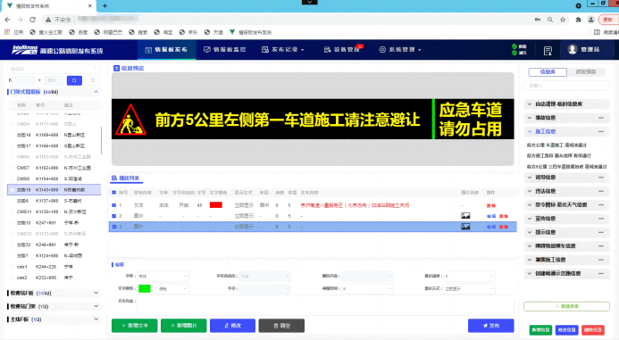Click the blue search icon button beside K fields
The width and height of the screenshot is (619, 340).
[74, 80]
